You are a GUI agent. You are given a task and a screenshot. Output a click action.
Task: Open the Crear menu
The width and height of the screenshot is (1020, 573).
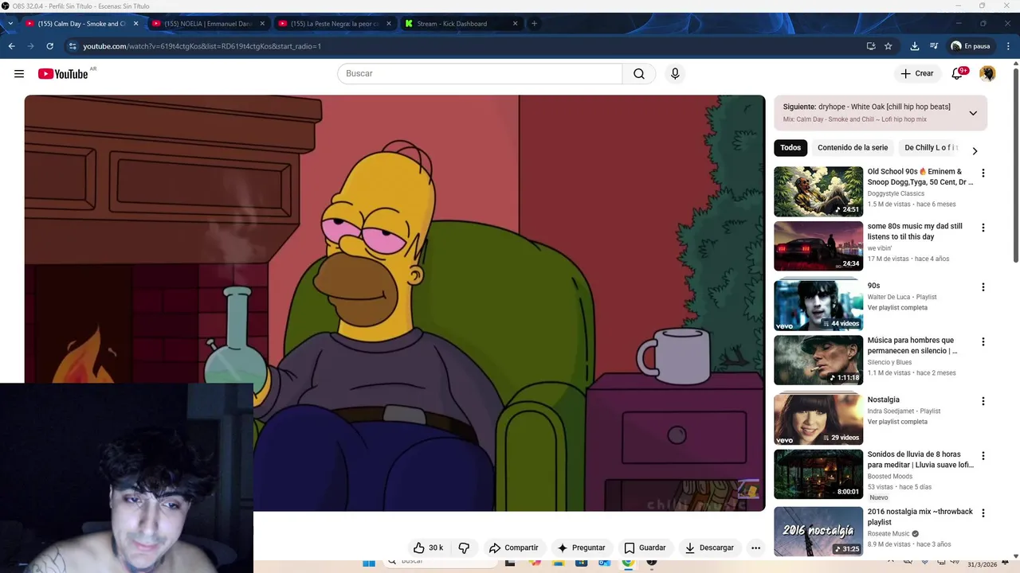coord(916,74)
